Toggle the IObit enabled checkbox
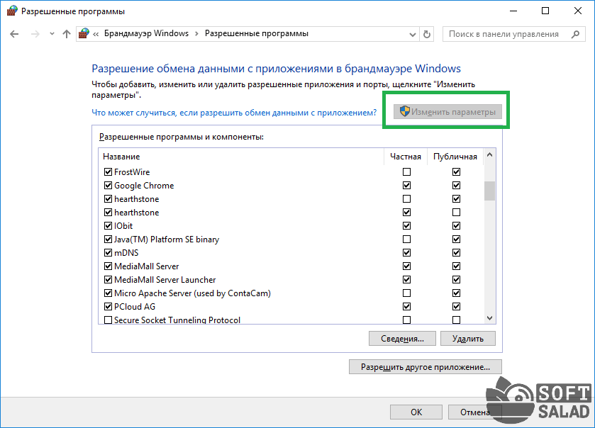Image resolution: width=595 pixels, height=428 pixels. pos(108,226)
